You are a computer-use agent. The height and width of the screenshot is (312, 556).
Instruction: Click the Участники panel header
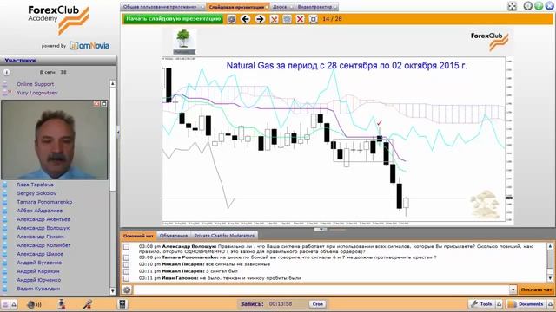pos(58,61)
